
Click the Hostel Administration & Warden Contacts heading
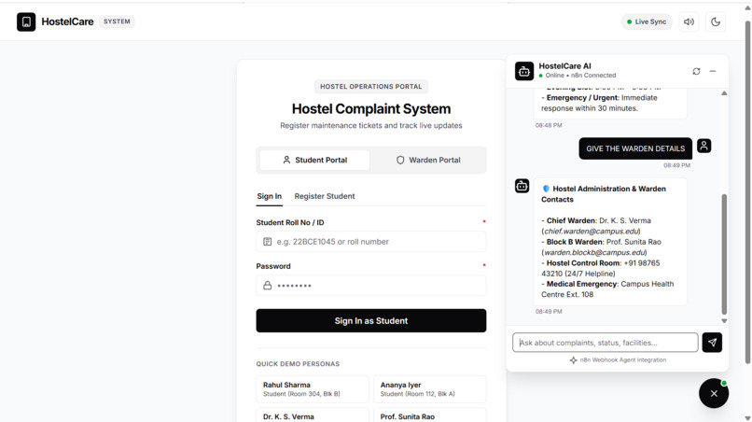(x=604, y=194)
